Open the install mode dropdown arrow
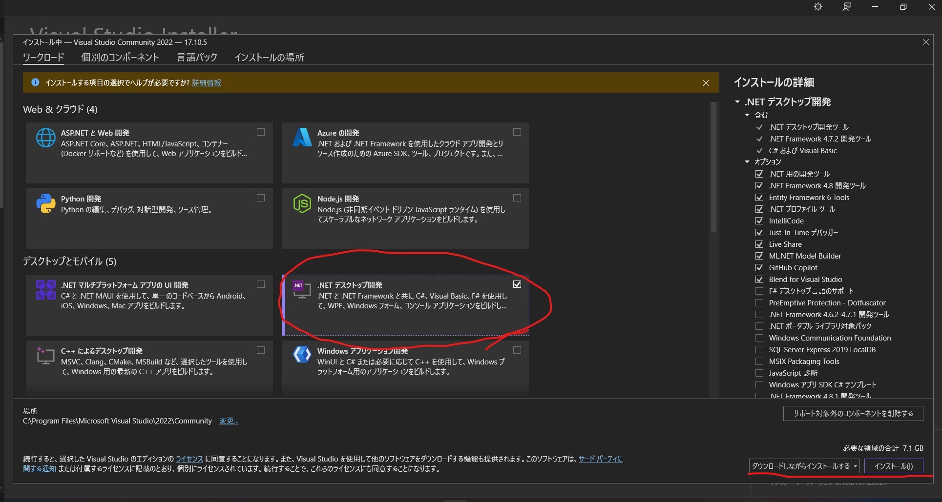The image size is (942, 502). tap(856, 466)
